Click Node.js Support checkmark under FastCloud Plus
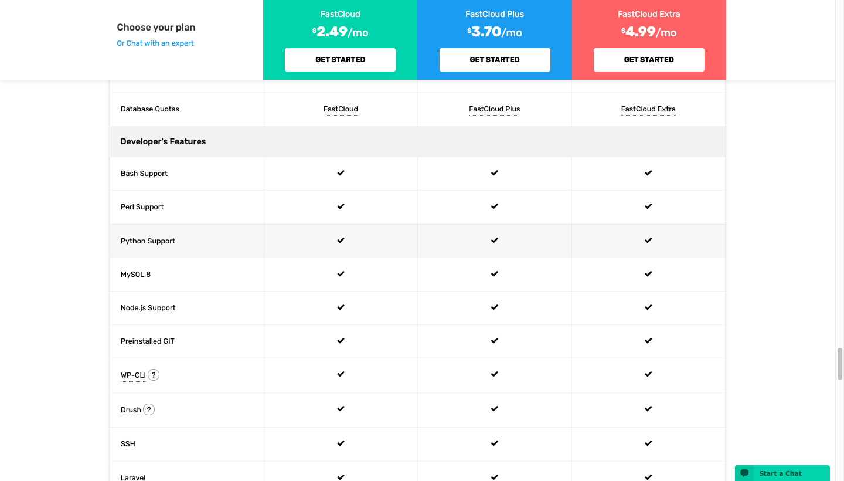This screenshot has height=481, width=844. pyautogui.click(x=495, y=307)
